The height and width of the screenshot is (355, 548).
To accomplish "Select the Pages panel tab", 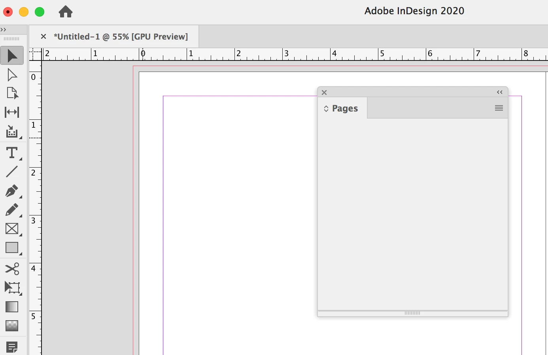I will click(342, 108).
